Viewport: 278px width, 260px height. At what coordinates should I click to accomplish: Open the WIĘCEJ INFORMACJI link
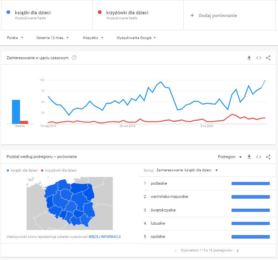click(104, 236)
